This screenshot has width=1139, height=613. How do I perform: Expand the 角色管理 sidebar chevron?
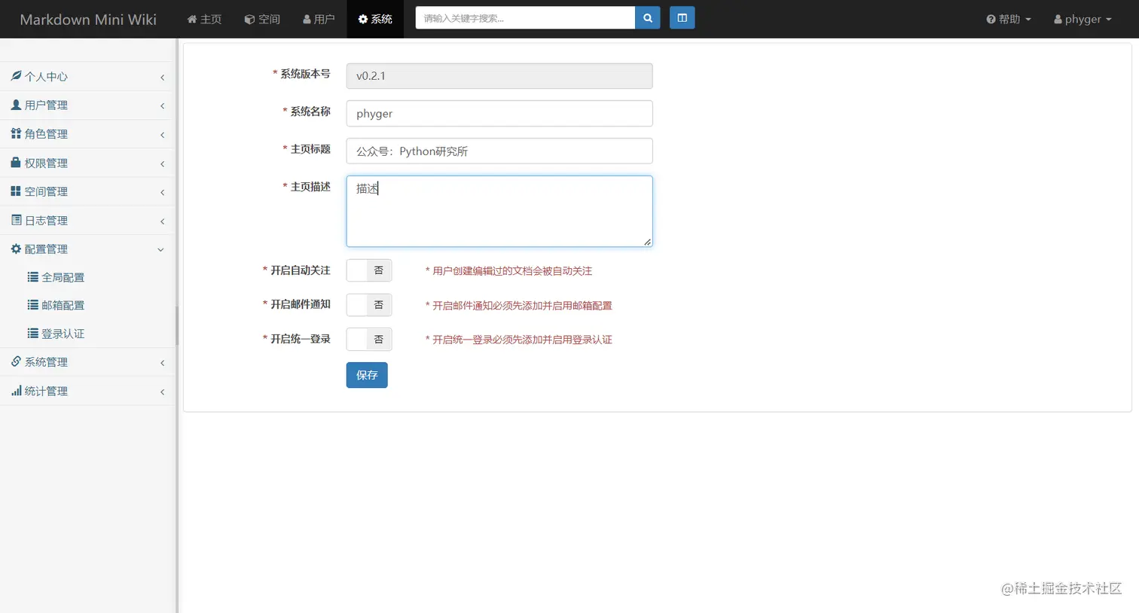(162, 134)
